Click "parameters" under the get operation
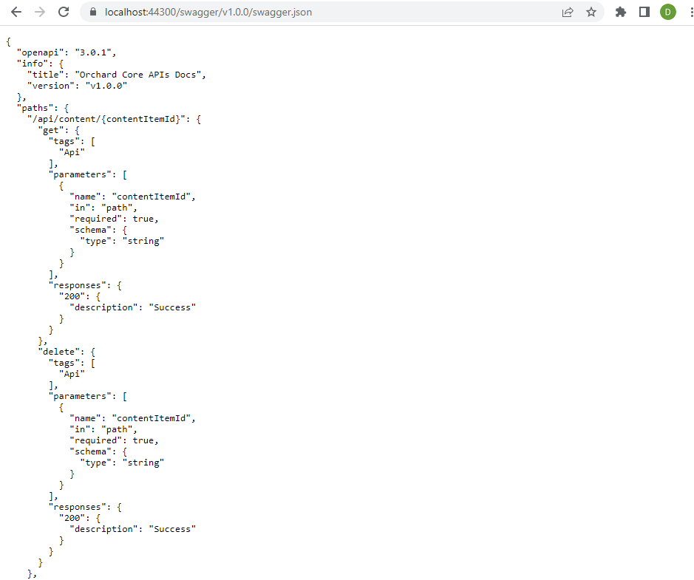Image resolution: width=694 pixels, height=580 pixels. pos(82,174)
